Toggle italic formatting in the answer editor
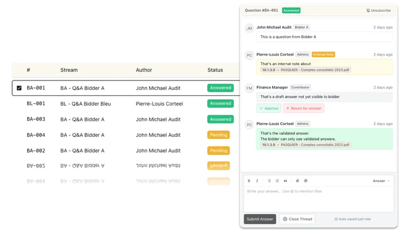 pyautogui.click(x=257, y=181)
